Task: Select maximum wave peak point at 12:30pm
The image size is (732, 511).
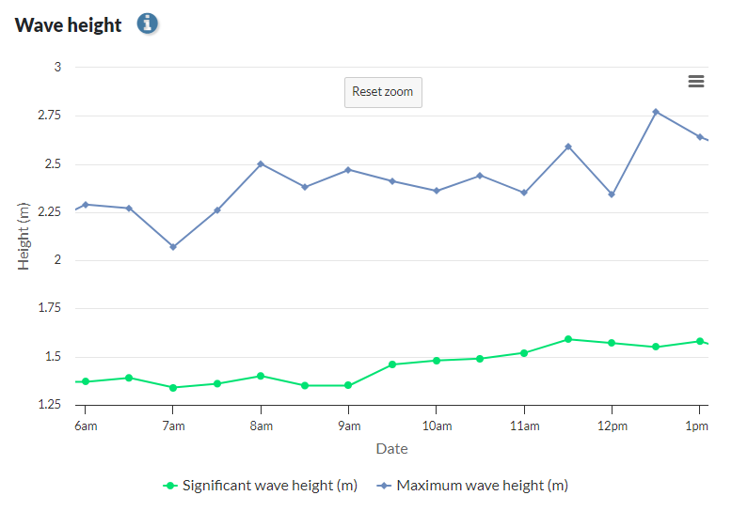Action: 656,112
